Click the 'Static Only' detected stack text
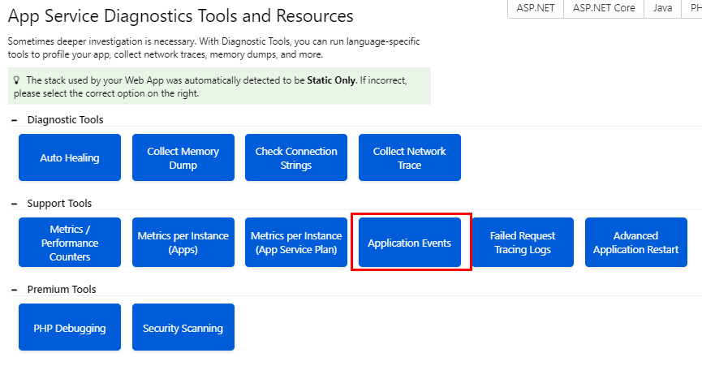 [331, 80]
